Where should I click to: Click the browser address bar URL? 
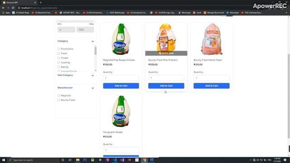tap(39, 8)
